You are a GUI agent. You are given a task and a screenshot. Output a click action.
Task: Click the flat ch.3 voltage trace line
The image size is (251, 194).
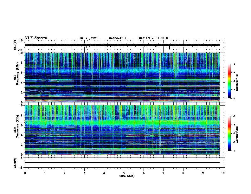(x=122, y=163)
